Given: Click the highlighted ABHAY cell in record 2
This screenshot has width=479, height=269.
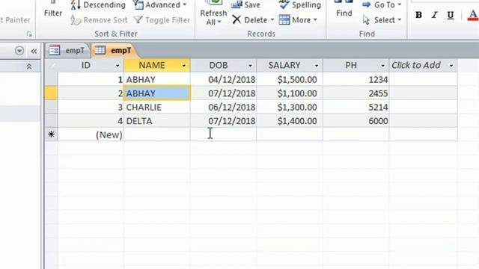Looking at the screenshot, I should [157, 93].
